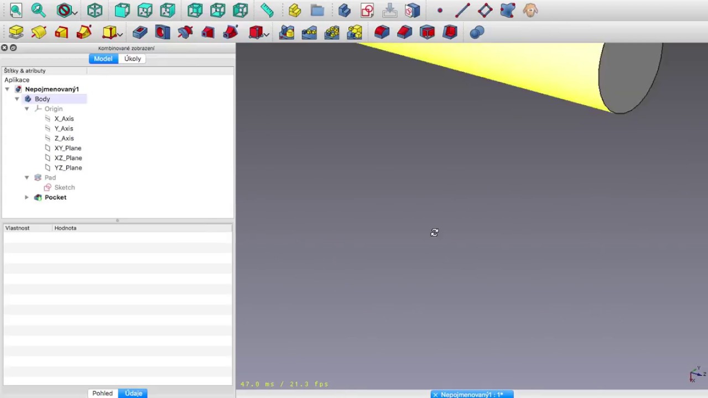Select Sketch under Pad
The width and height of the screenshot is (708, 398).
(64, 187)
